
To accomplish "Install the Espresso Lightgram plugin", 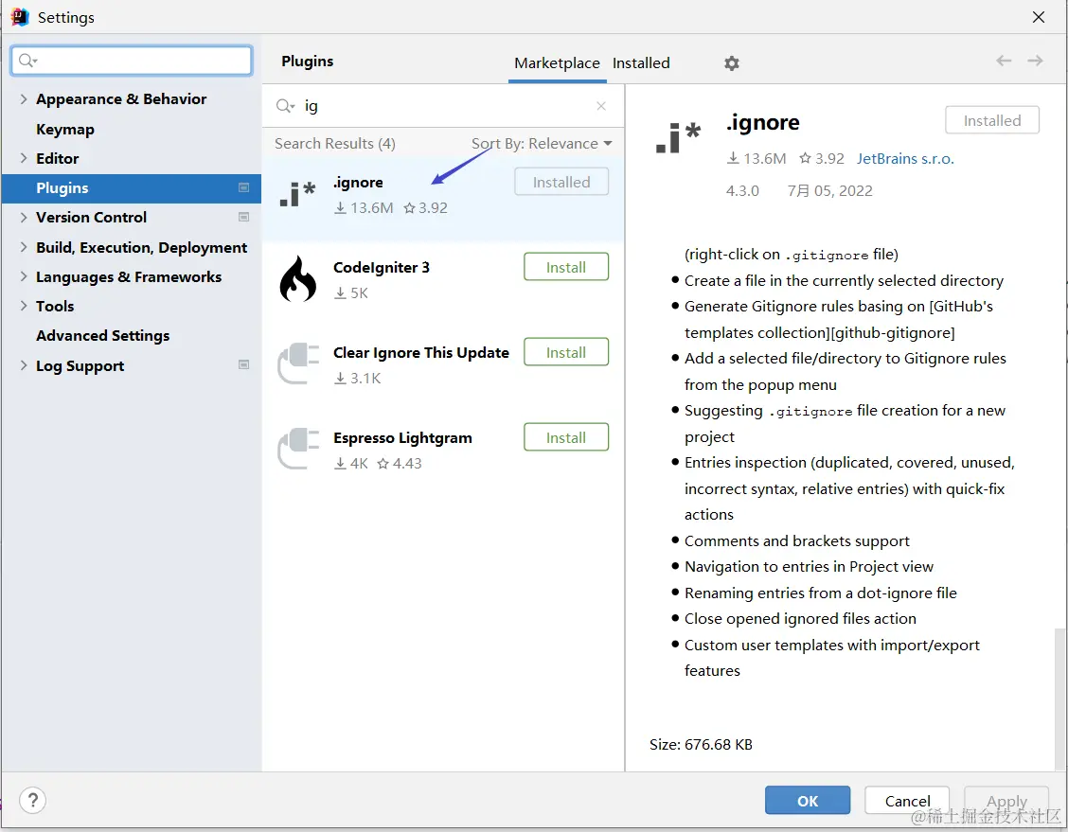I will [566, 437].
